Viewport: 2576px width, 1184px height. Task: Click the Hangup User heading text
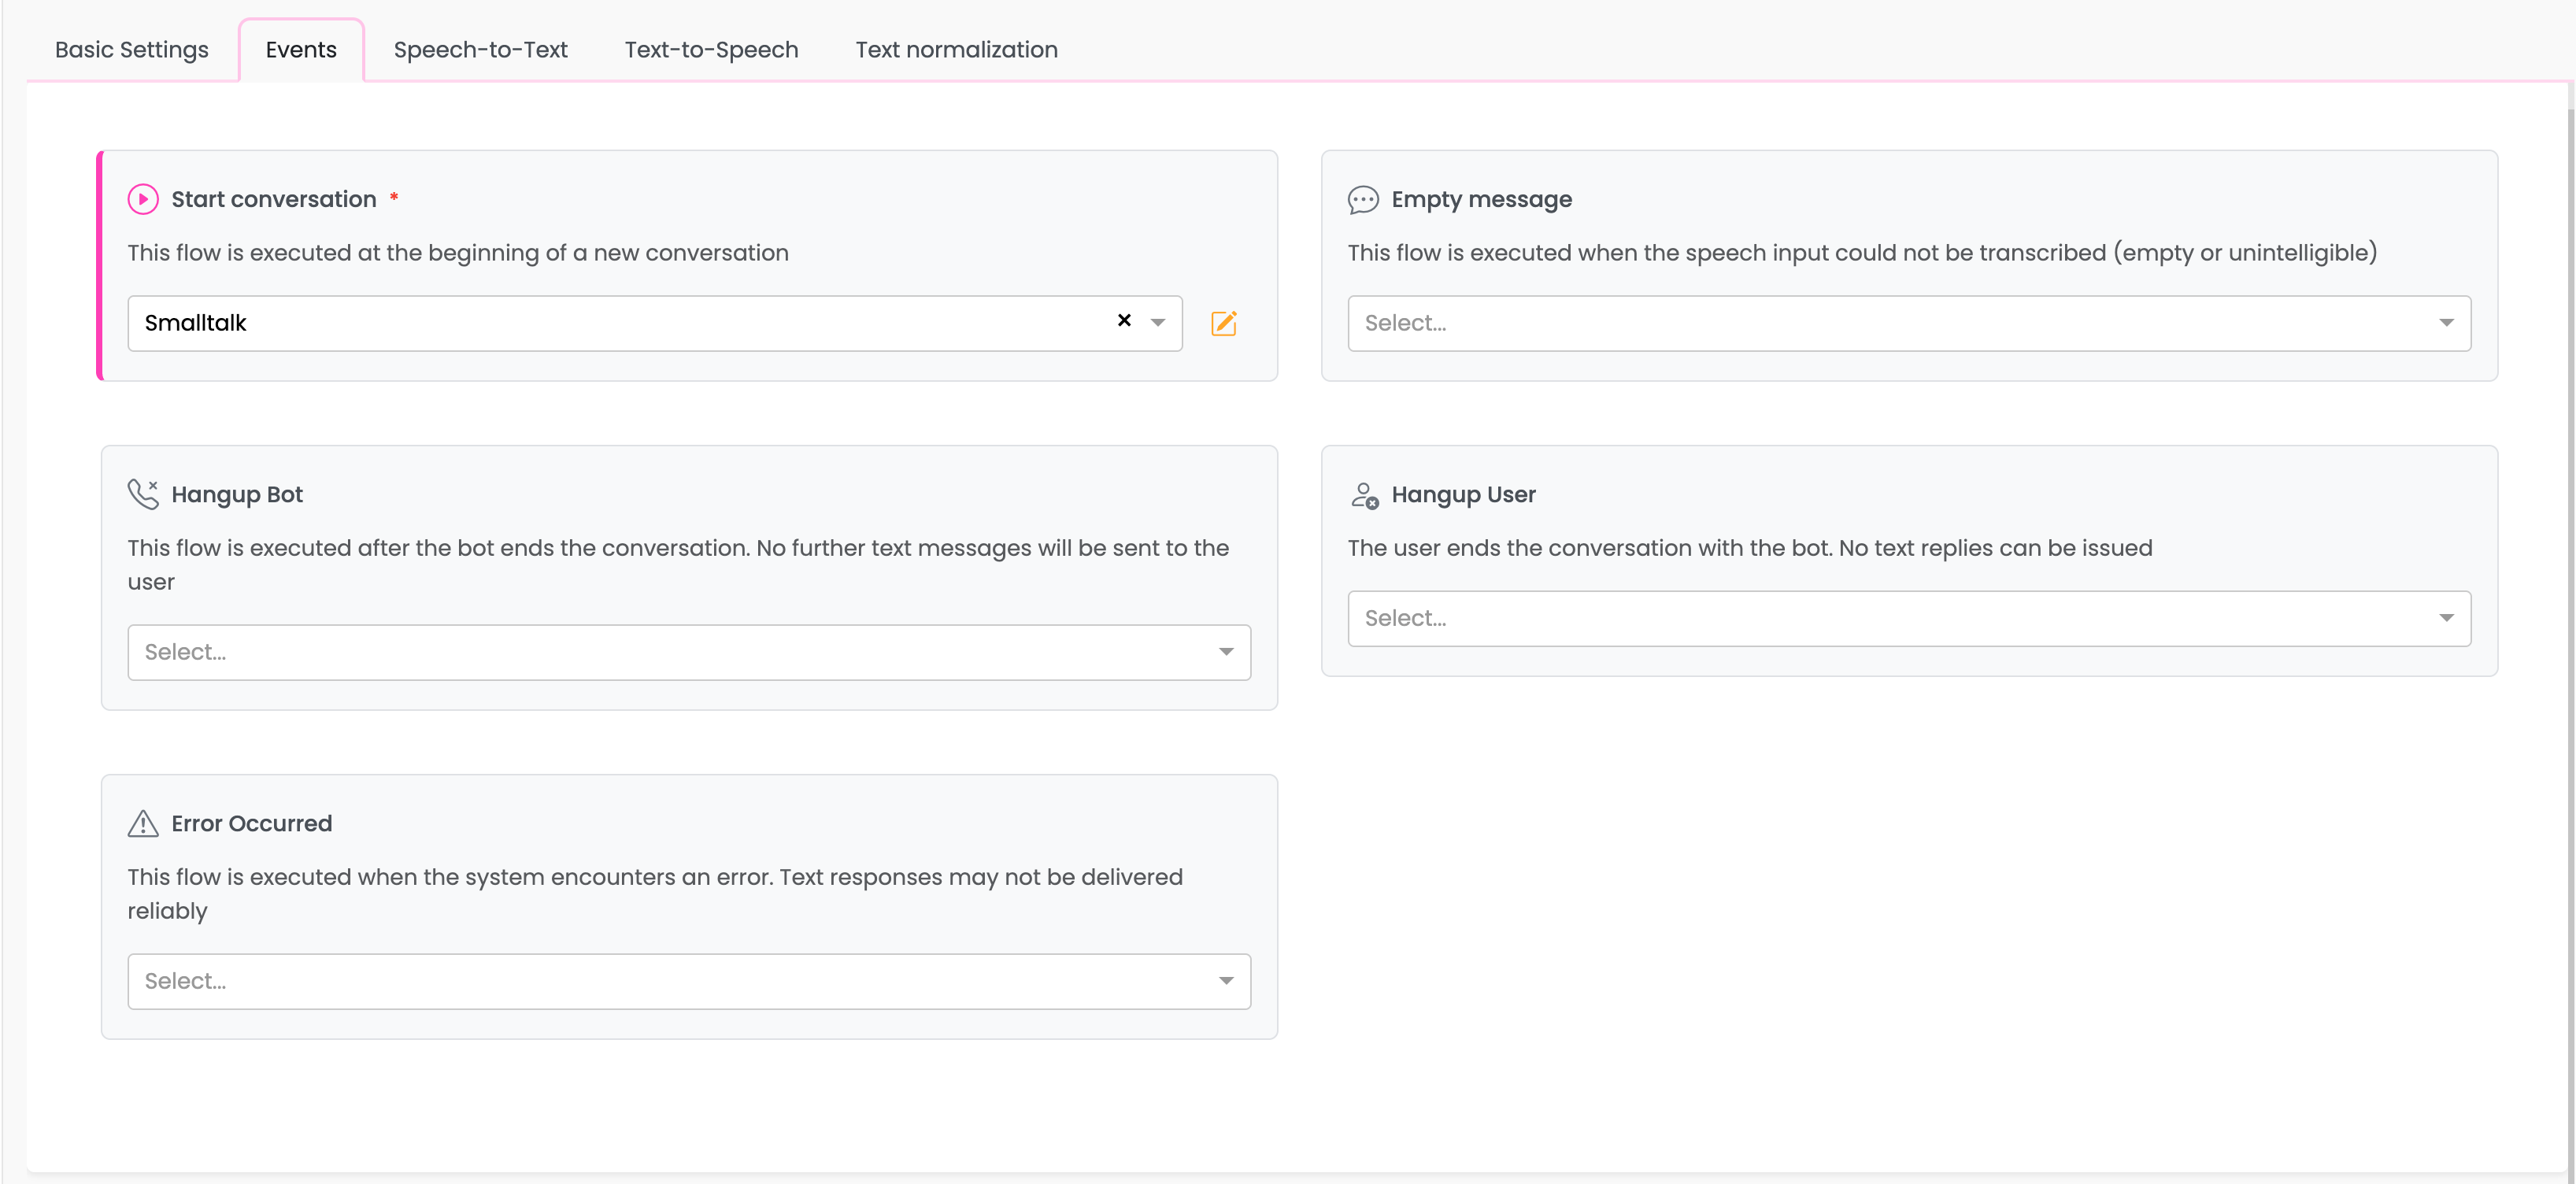point(1463,494)
